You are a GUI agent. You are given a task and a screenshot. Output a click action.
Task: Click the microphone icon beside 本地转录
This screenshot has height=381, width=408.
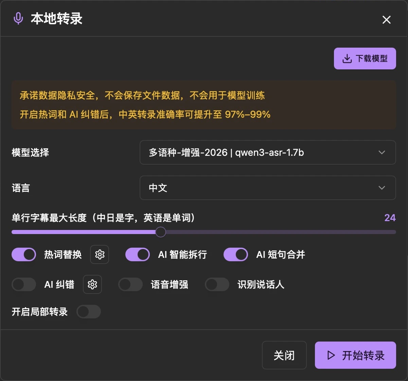pyautogui.click(x=18, y=19)
